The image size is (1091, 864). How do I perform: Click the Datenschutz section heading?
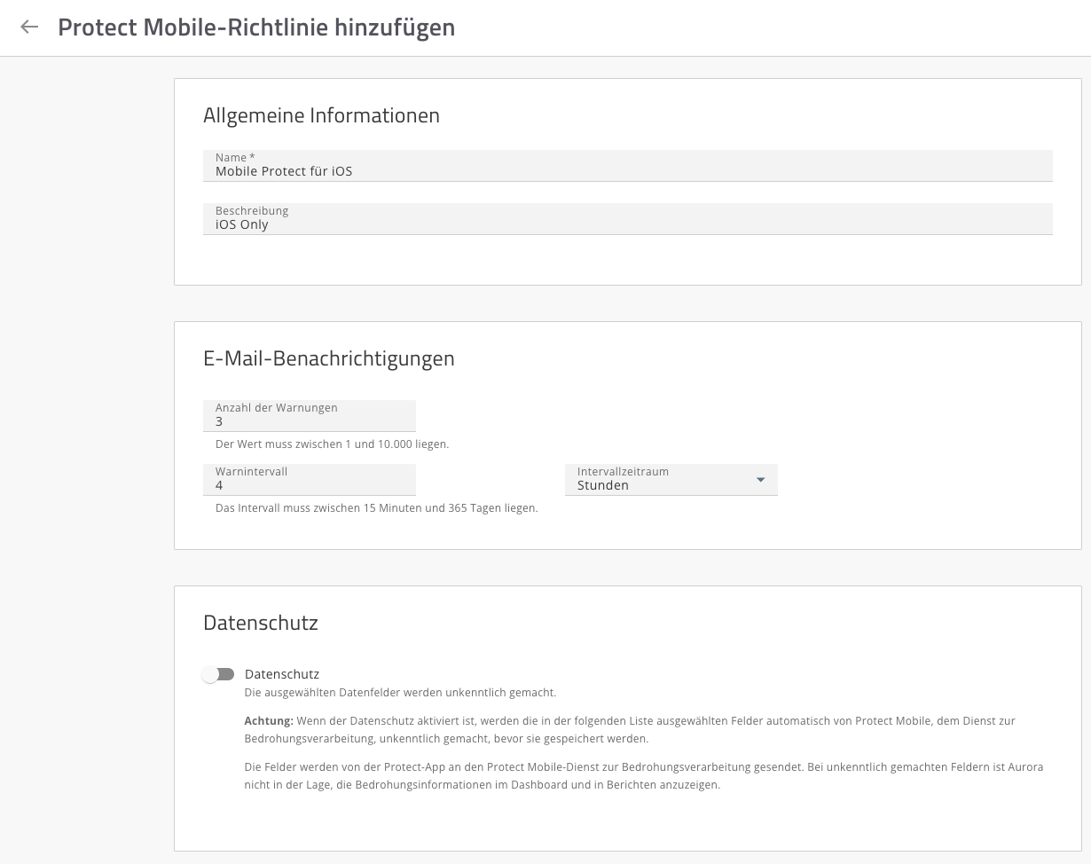click(x=260, y=623)
